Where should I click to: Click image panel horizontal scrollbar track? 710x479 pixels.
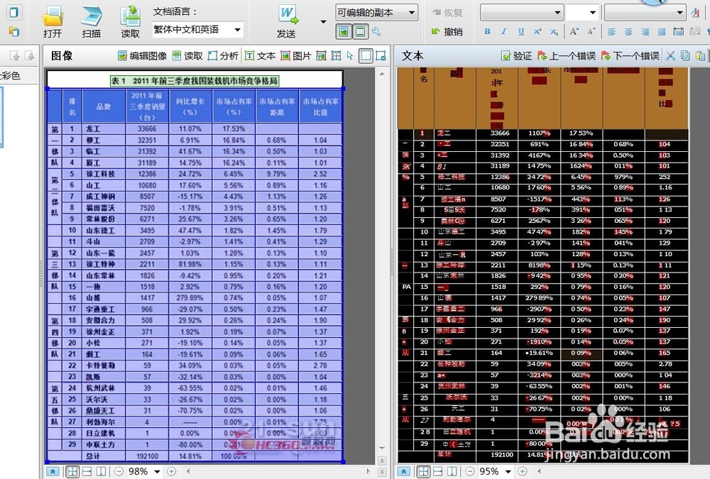(278, 471)
